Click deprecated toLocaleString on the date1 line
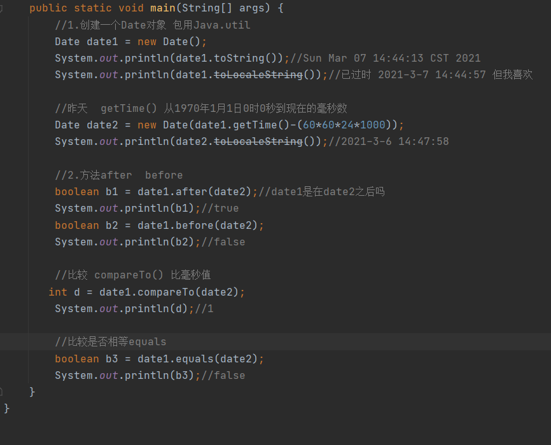Image resolution: width=551 pixels, height=445 pixels. click(x=258, y=75)
